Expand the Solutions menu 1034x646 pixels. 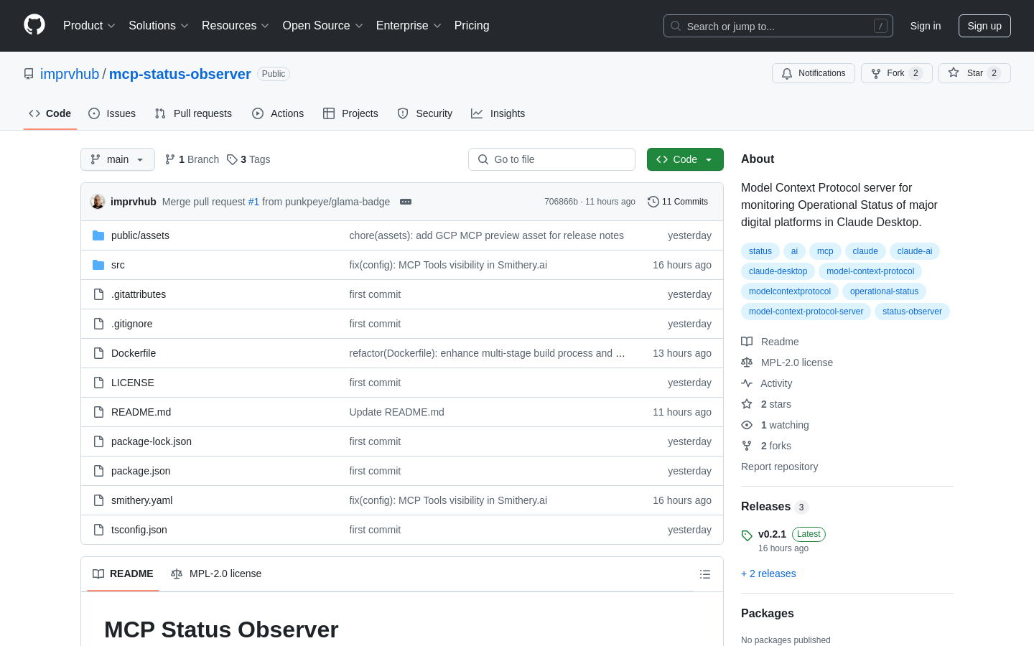(158, 25)
